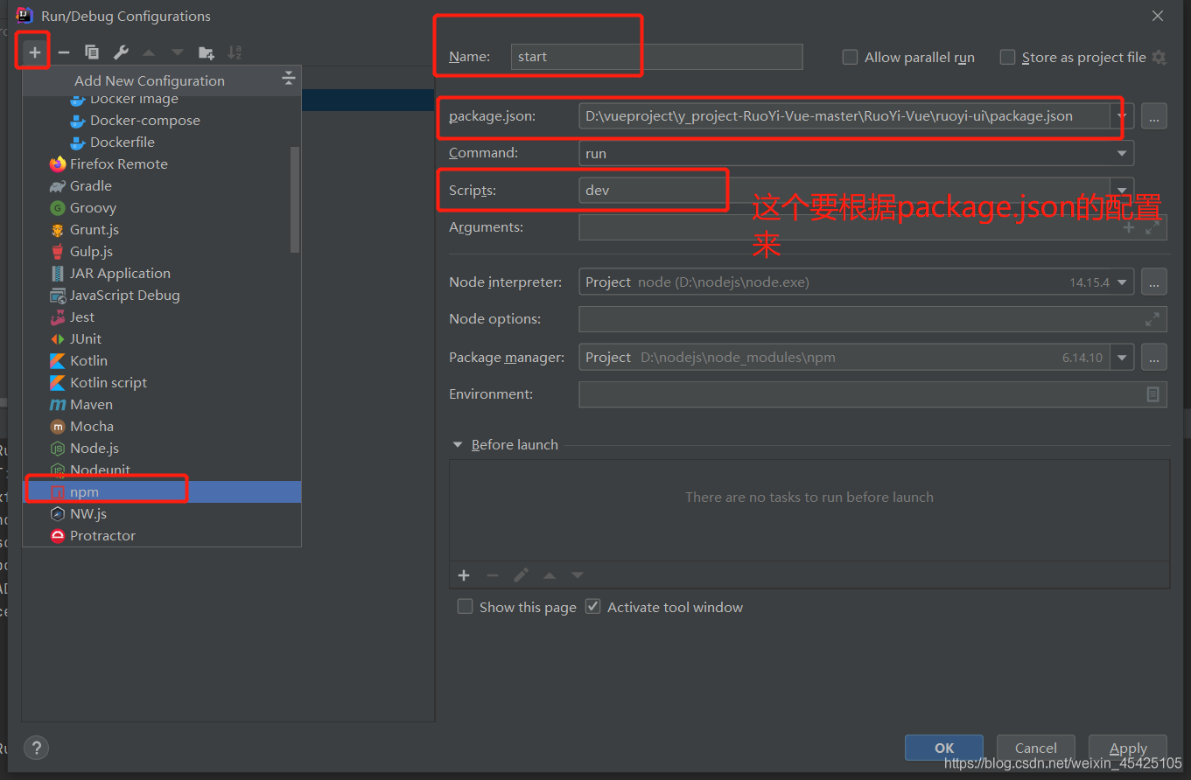Screen dimensions: 1191x780
Task: Click the Sort Configurations icon
Action: click(235, 52)
